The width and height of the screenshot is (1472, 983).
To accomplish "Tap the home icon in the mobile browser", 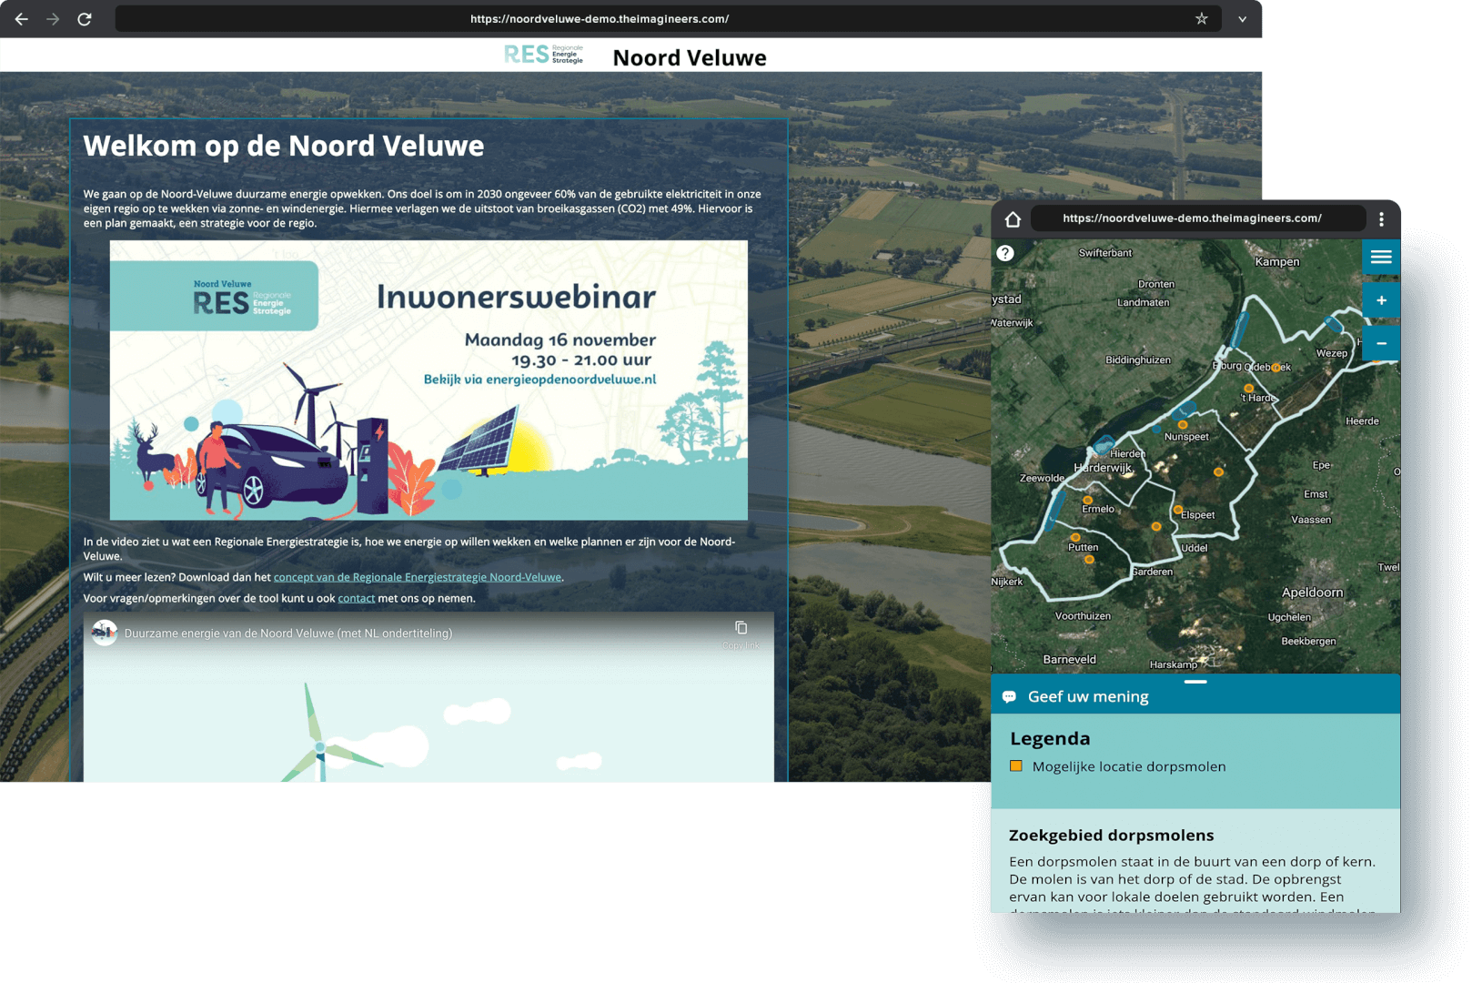I will (x=1012, y=218).
